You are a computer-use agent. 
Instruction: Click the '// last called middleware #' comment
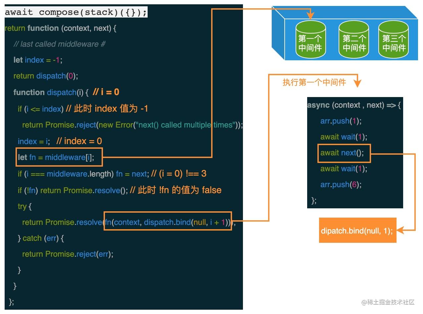(60, 44)
